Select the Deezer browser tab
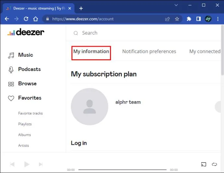Image resolution: width=224 pixels, height=173 pixels. pos(39,8)
